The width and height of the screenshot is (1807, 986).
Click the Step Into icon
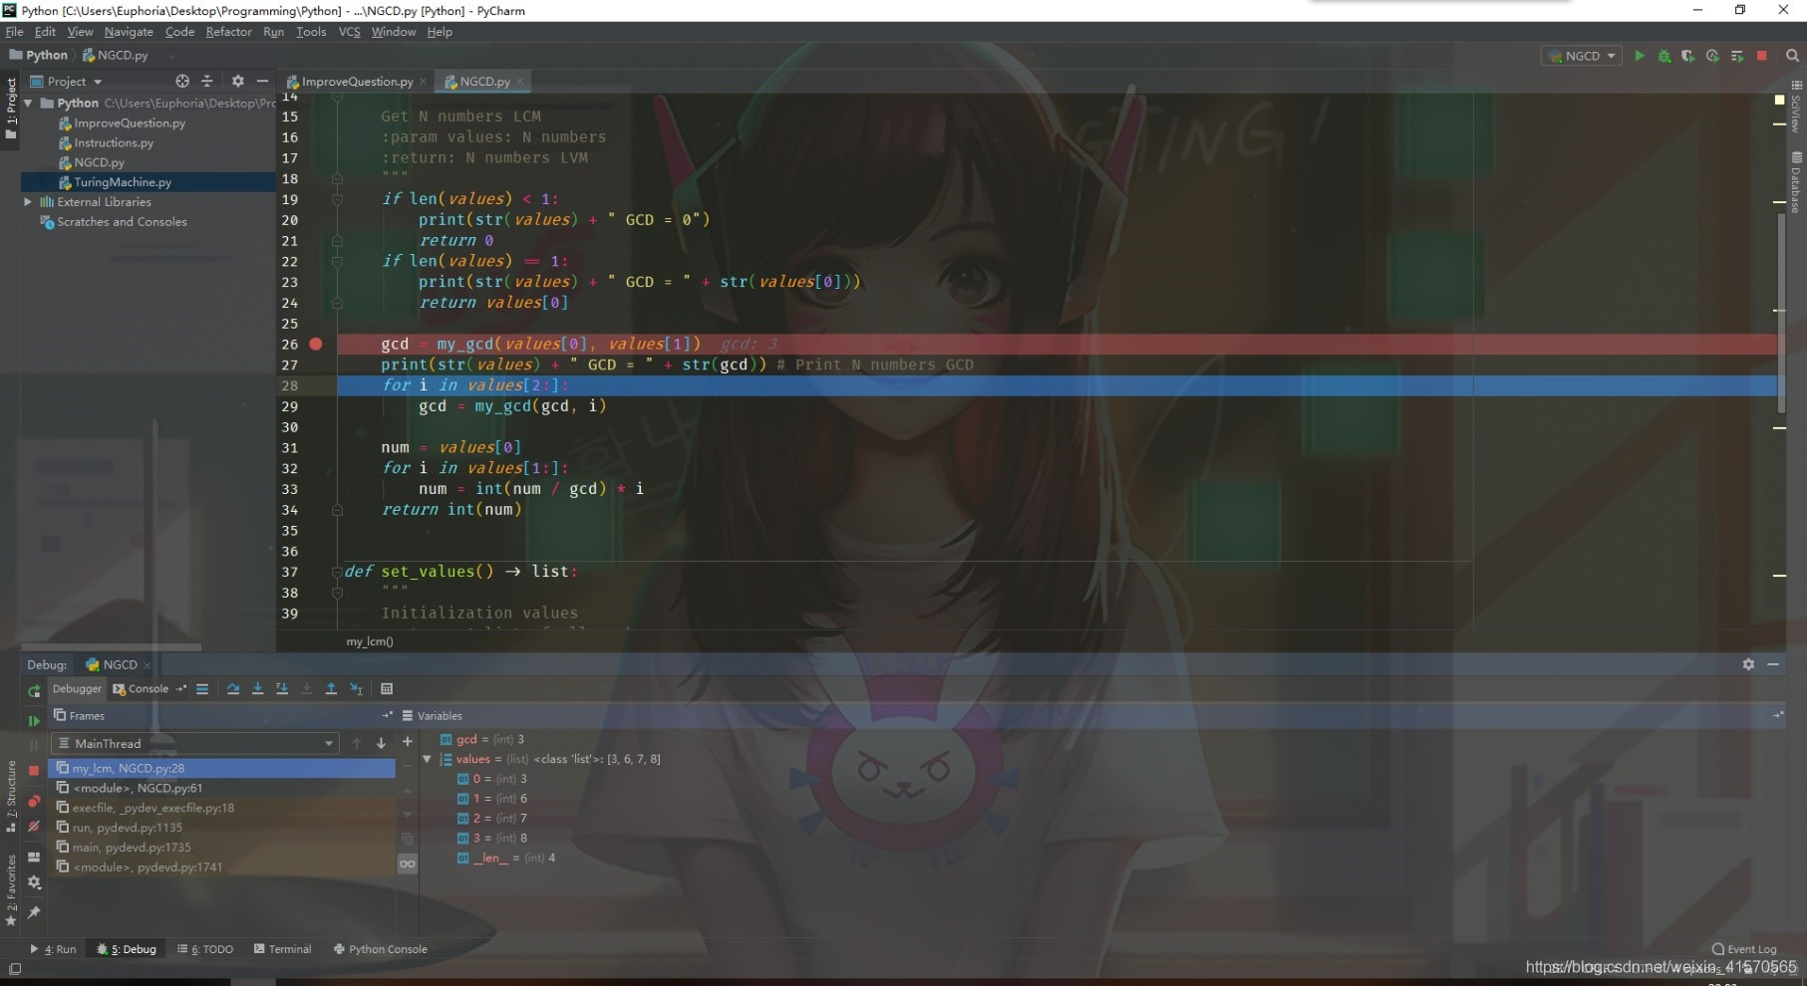[257, 689]
